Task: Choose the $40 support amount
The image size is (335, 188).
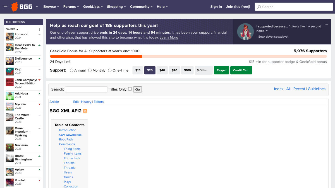Action: coord(162,70)
